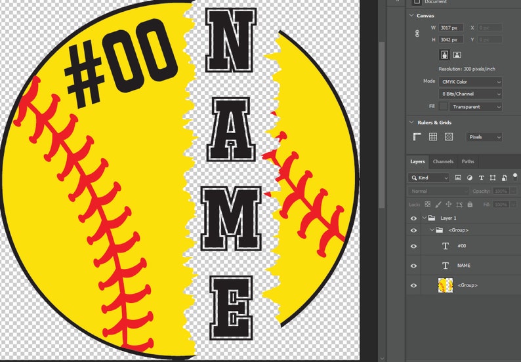Filter layers for smart objects
Screen dimensions: 521x362
505,178
